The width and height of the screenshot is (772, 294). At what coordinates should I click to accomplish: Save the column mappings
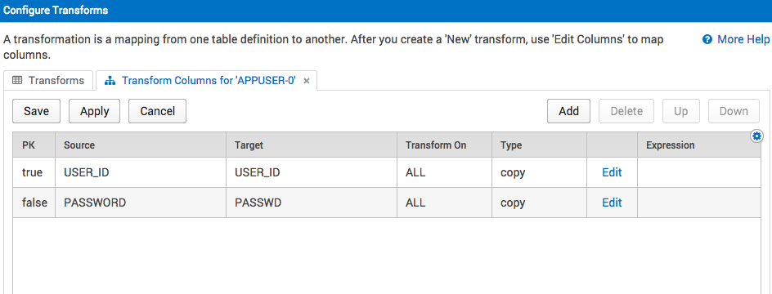point(37,111)
